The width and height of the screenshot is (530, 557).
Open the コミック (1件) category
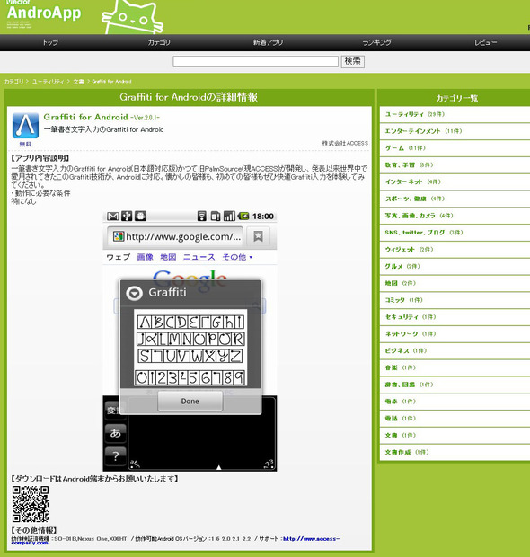point(455,300)
